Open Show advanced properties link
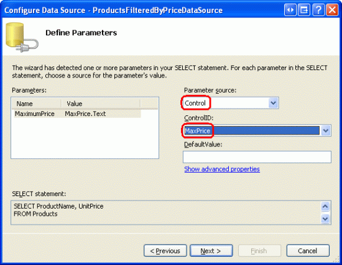 (222, 169)
